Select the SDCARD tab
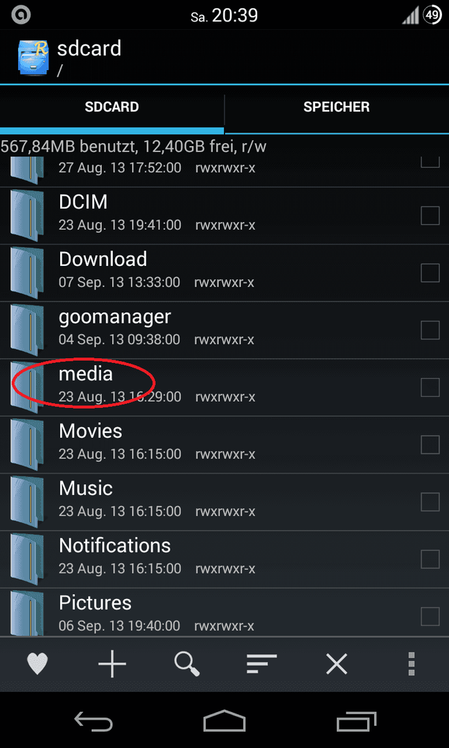The width and height of the screenshot is (449, 748). pos(112,107)
